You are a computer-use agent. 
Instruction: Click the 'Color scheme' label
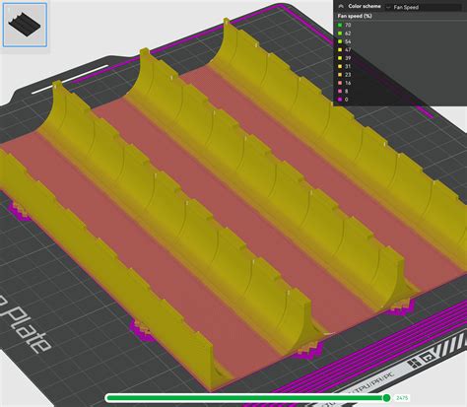(365, 6)
